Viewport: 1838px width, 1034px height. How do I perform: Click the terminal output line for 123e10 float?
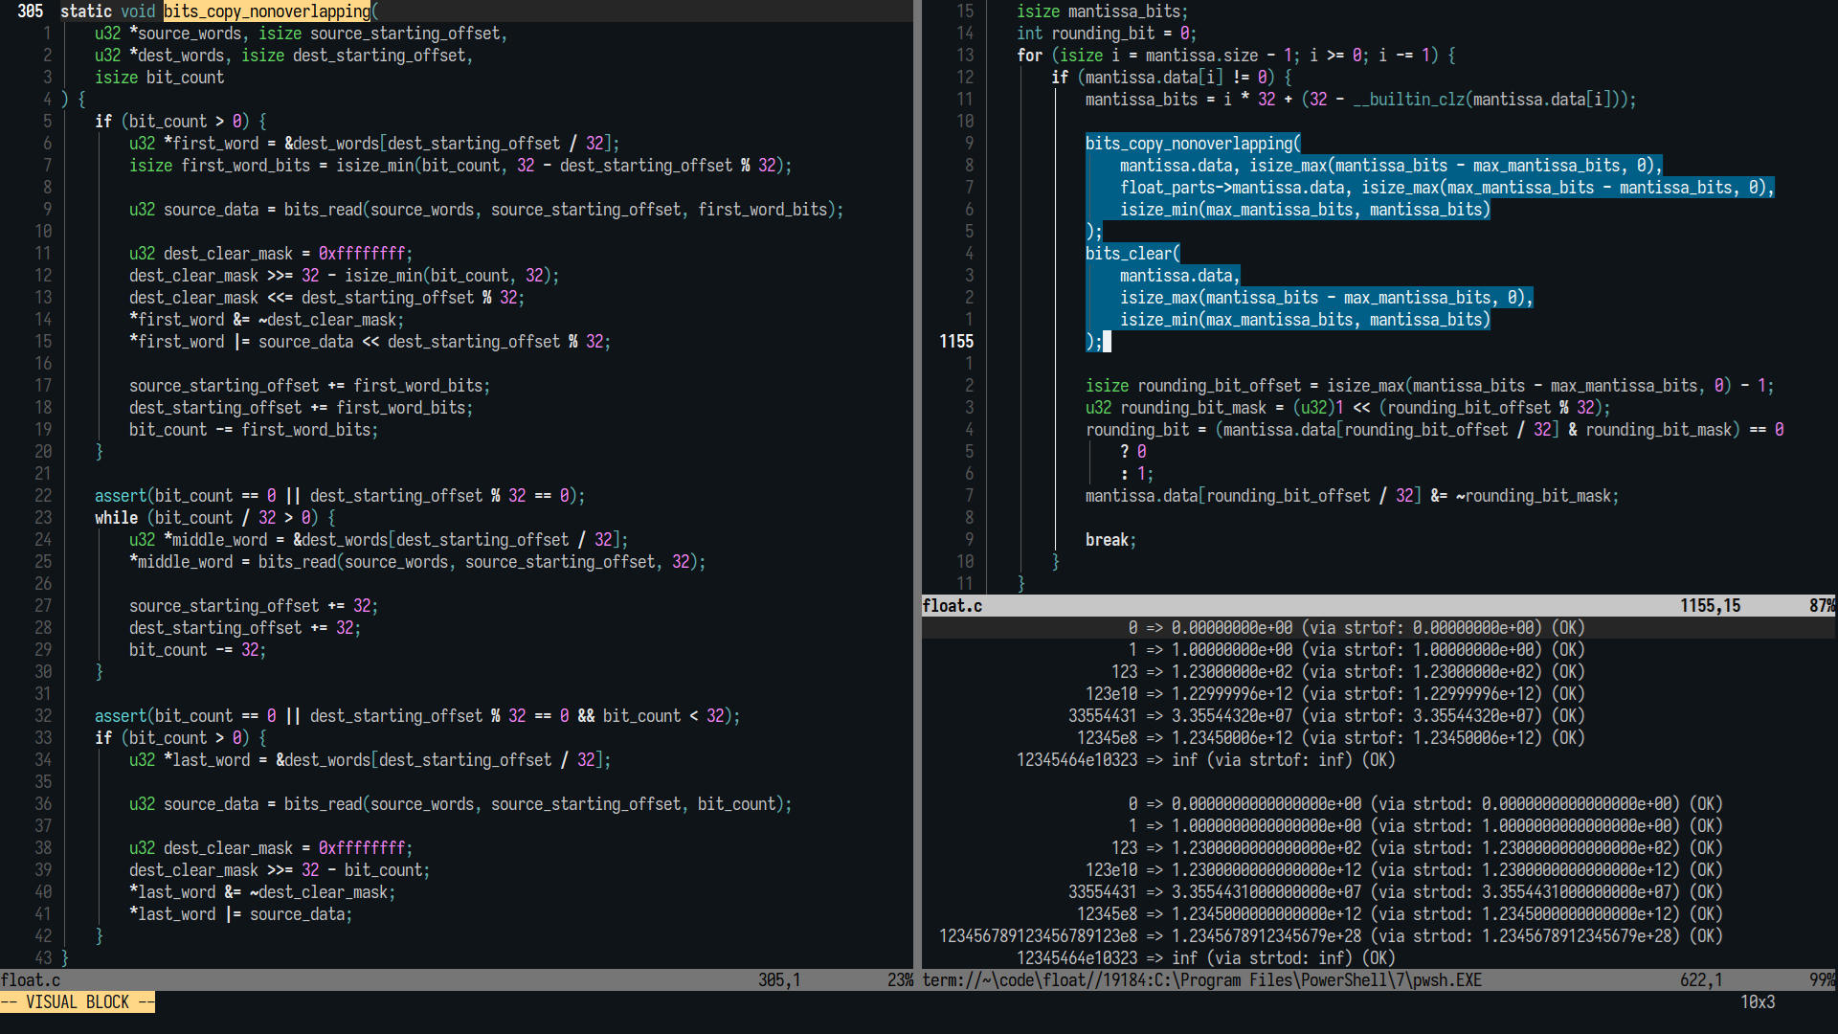(1334, 694)
